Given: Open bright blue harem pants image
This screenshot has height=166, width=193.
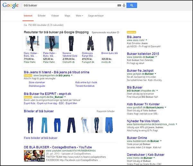Looking at the screenshot, I should tap(109, 125).
